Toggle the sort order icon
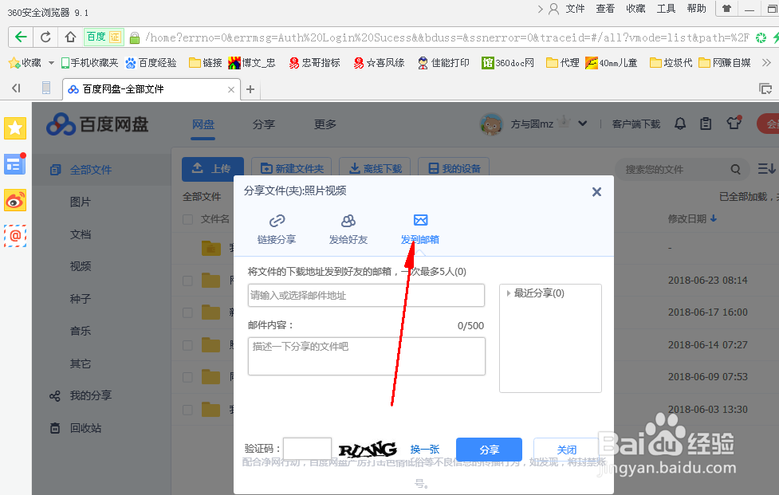This screenshot has height=495, width=779. point(766,169)
